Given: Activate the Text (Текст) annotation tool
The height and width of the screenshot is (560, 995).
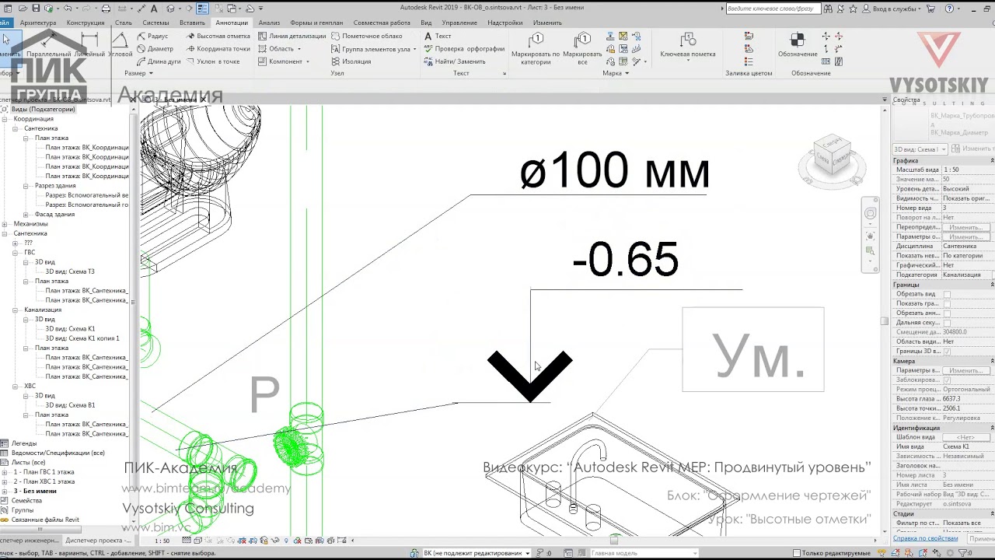Looking at the screenshot, I should click(x=438, y=37).
